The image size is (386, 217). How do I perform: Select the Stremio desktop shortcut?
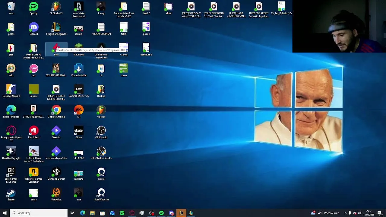56,132
